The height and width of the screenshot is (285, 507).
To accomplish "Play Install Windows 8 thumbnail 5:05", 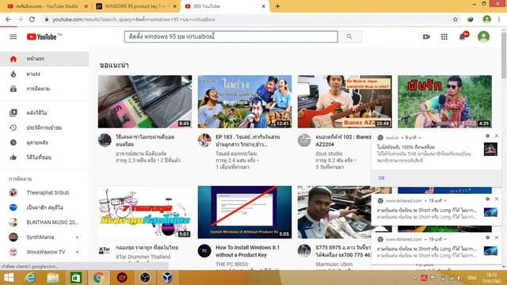I will [x=245, y=212].
